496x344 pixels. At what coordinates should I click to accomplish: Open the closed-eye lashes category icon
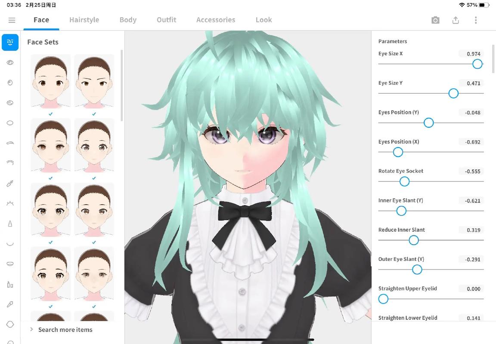point(10,203)
